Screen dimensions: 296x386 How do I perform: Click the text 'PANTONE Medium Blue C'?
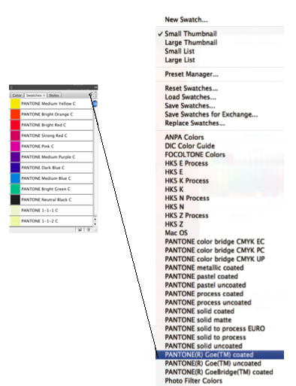46,178
